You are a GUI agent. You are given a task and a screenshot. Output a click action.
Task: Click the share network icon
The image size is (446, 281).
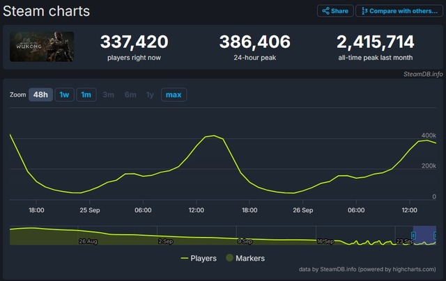(x=325, y=11)
